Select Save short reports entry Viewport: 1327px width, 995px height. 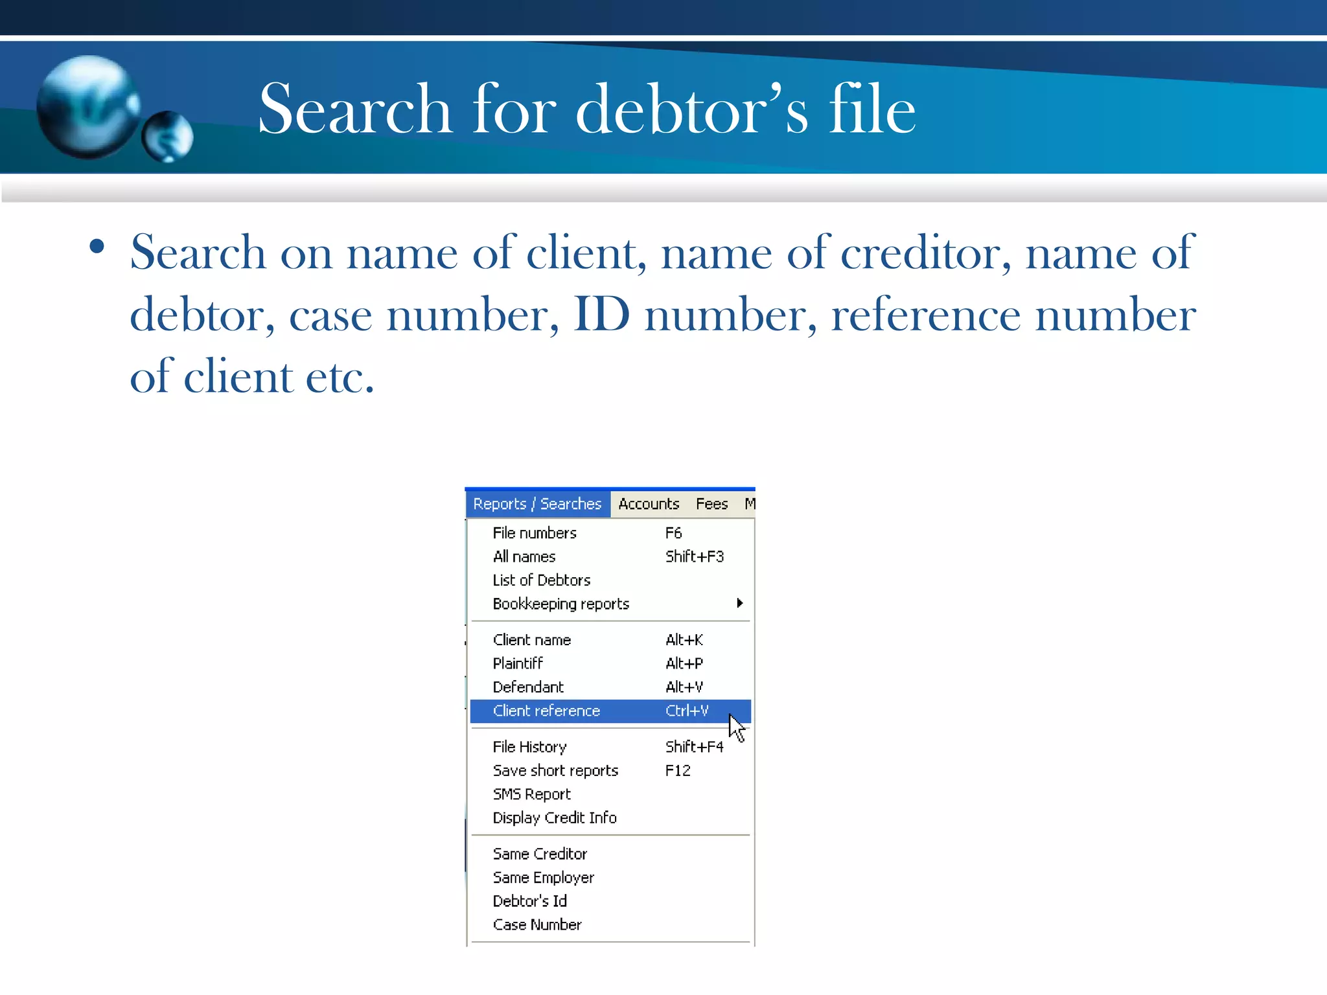[555, 771]
